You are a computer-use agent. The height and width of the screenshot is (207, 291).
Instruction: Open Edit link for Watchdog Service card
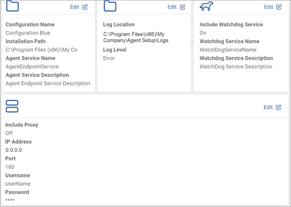[268, 7]
